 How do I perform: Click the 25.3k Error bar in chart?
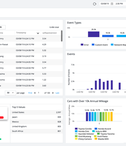point(94,34)
